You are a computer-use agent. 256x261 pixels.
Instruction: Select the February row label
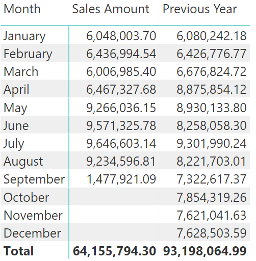tap(28, 54)
